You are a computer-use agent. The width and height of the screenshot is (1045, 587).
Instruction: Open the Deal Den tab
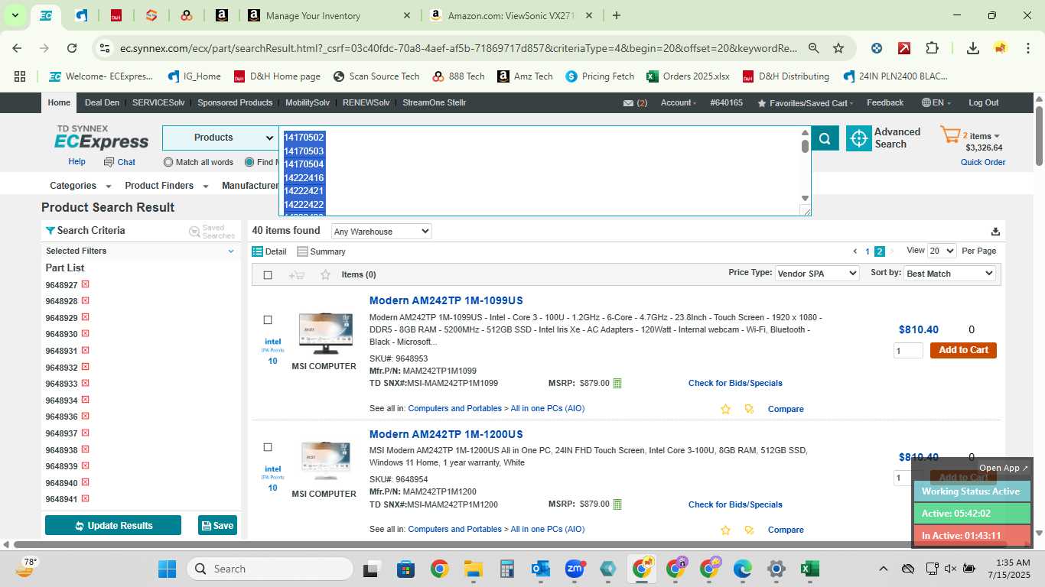pyautogui.click(x=102, y=102)
